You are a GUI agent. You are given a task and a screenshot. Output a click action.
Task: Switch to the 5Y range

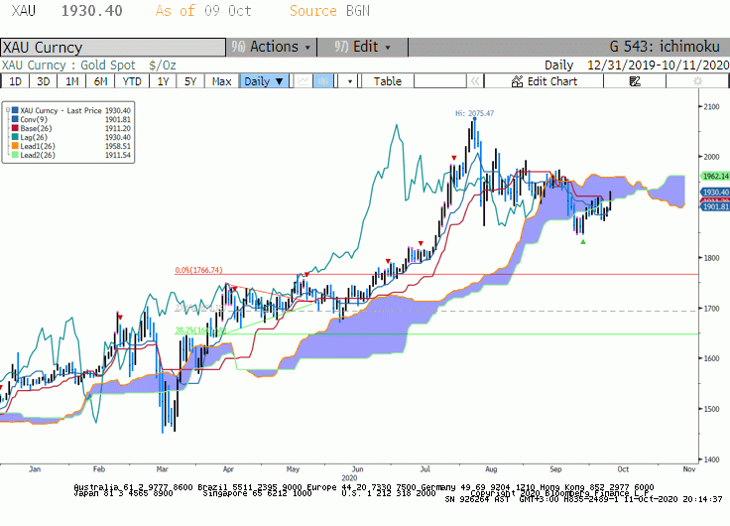tap(190, 81)
